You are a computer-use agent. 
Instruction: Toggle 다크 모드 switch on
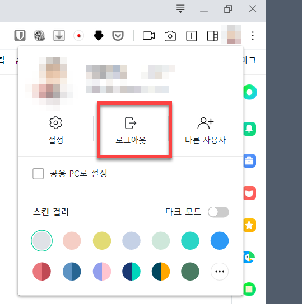pyautogui.click(x=219, y=212)
